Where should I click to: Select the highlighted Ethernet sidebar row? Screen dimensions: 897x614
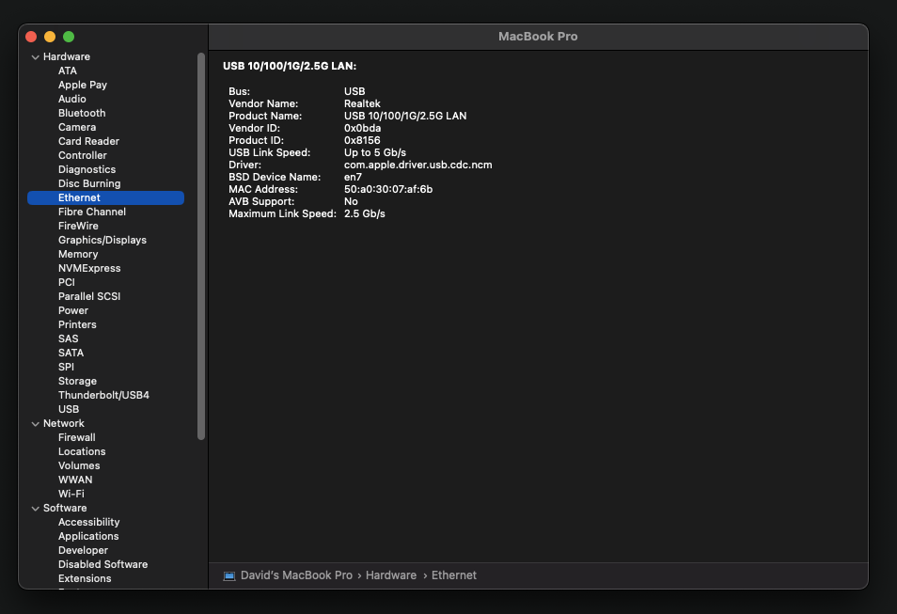(x=106, y=198)
